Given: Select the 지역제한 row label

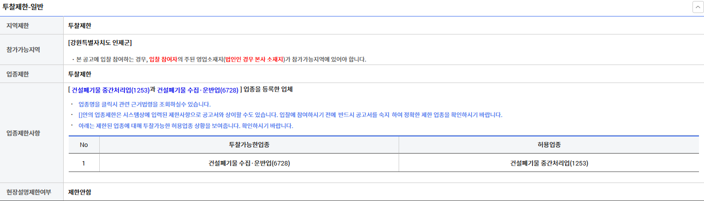Looking at the screenshot, I should [x=18, y=25].
